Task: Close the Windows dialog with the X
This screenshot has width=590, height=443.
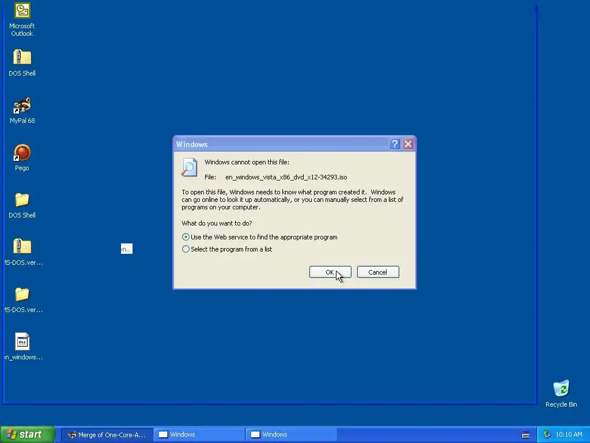Action: (409, 144)
